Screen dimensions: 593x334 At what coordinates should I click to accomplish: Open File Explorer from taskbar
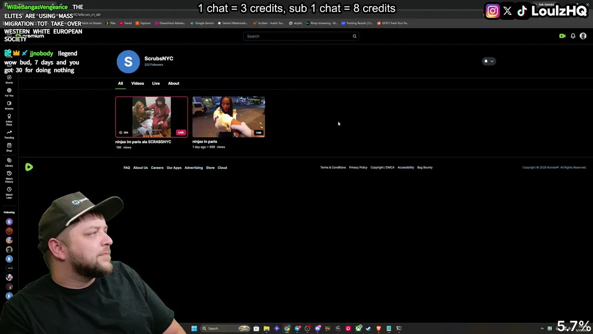[x=266, y=328]
